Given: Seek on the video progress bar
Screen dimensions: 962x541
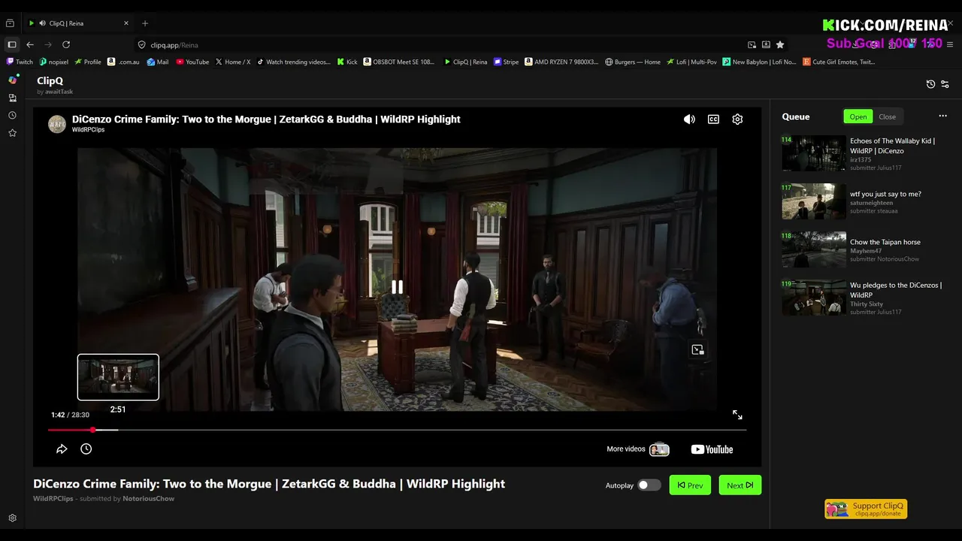Looking at the screenshot, I should pos(397,430).
